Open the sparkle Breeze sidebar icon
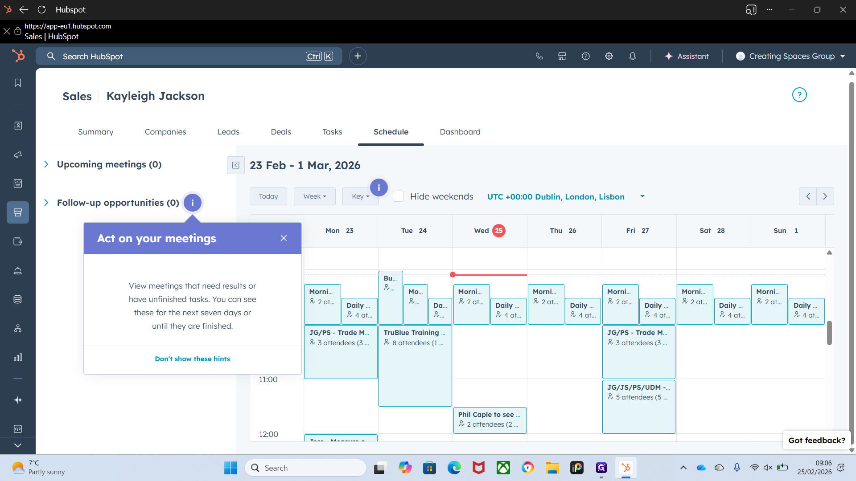This screenshot has height=481, width=856. pyautogui.click(x=18, y=400)
